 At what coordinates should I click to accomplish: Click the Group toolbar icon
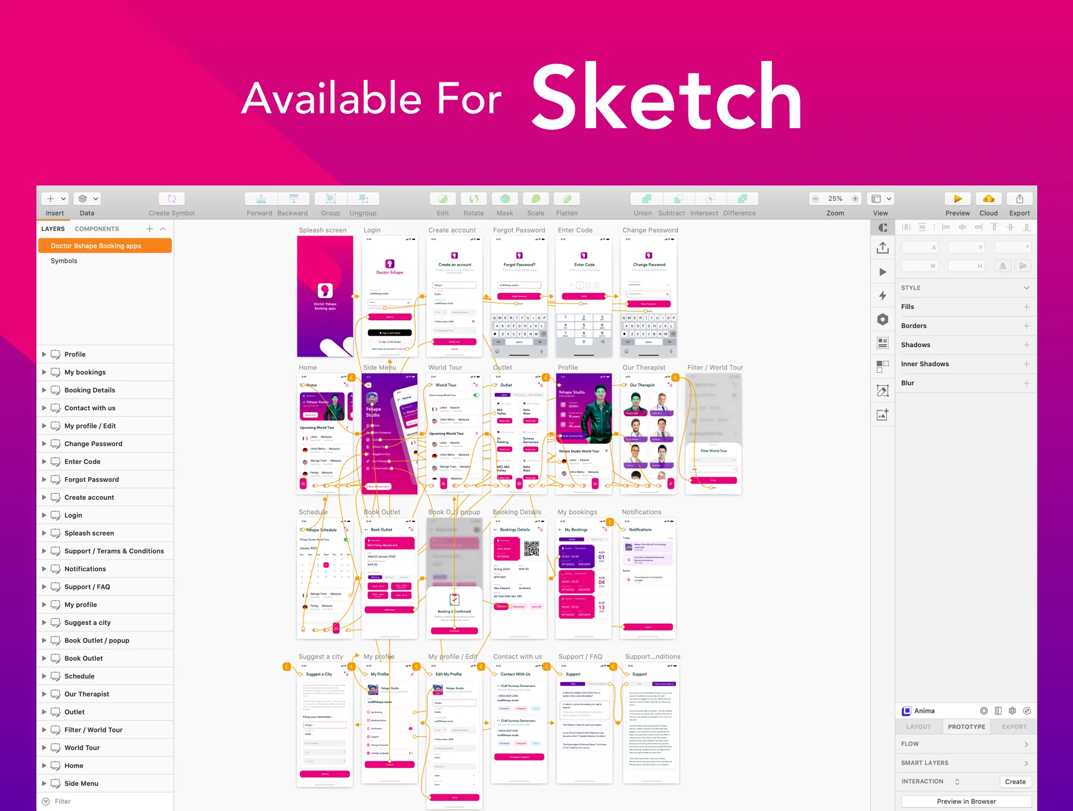coord(331,199)
